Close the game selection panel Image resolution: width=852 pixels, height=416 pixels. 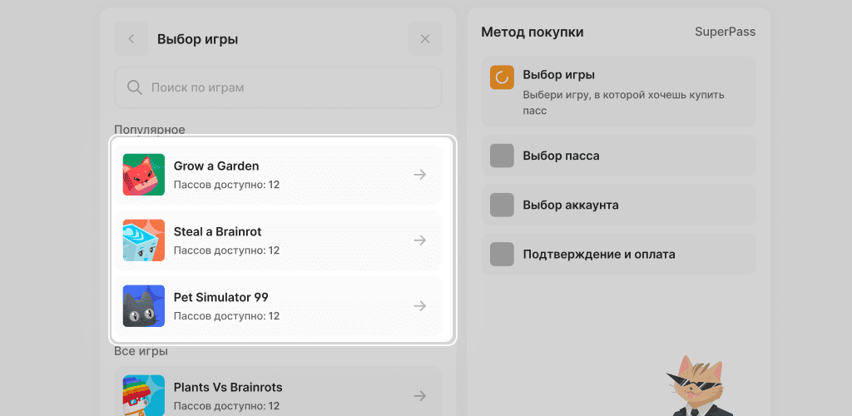424,39
